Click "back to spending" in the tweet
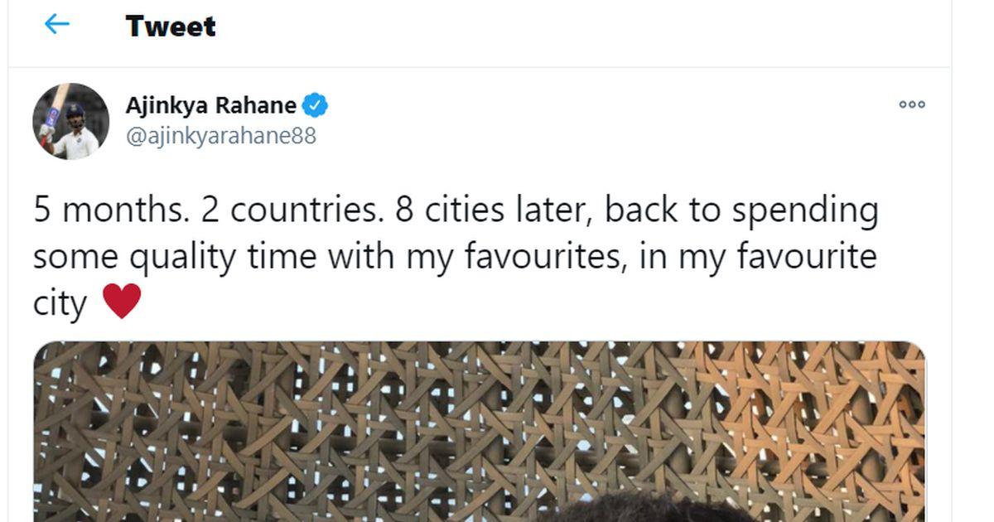Viewport: 994px width, 522px height. click(x=741, y=210)
